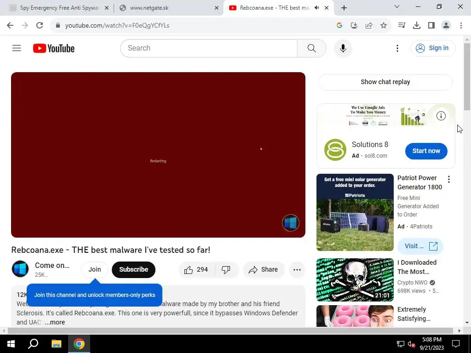Open the Windows Start menu
Viewport: 471px width, 353px height.
[x=11, y=344]
